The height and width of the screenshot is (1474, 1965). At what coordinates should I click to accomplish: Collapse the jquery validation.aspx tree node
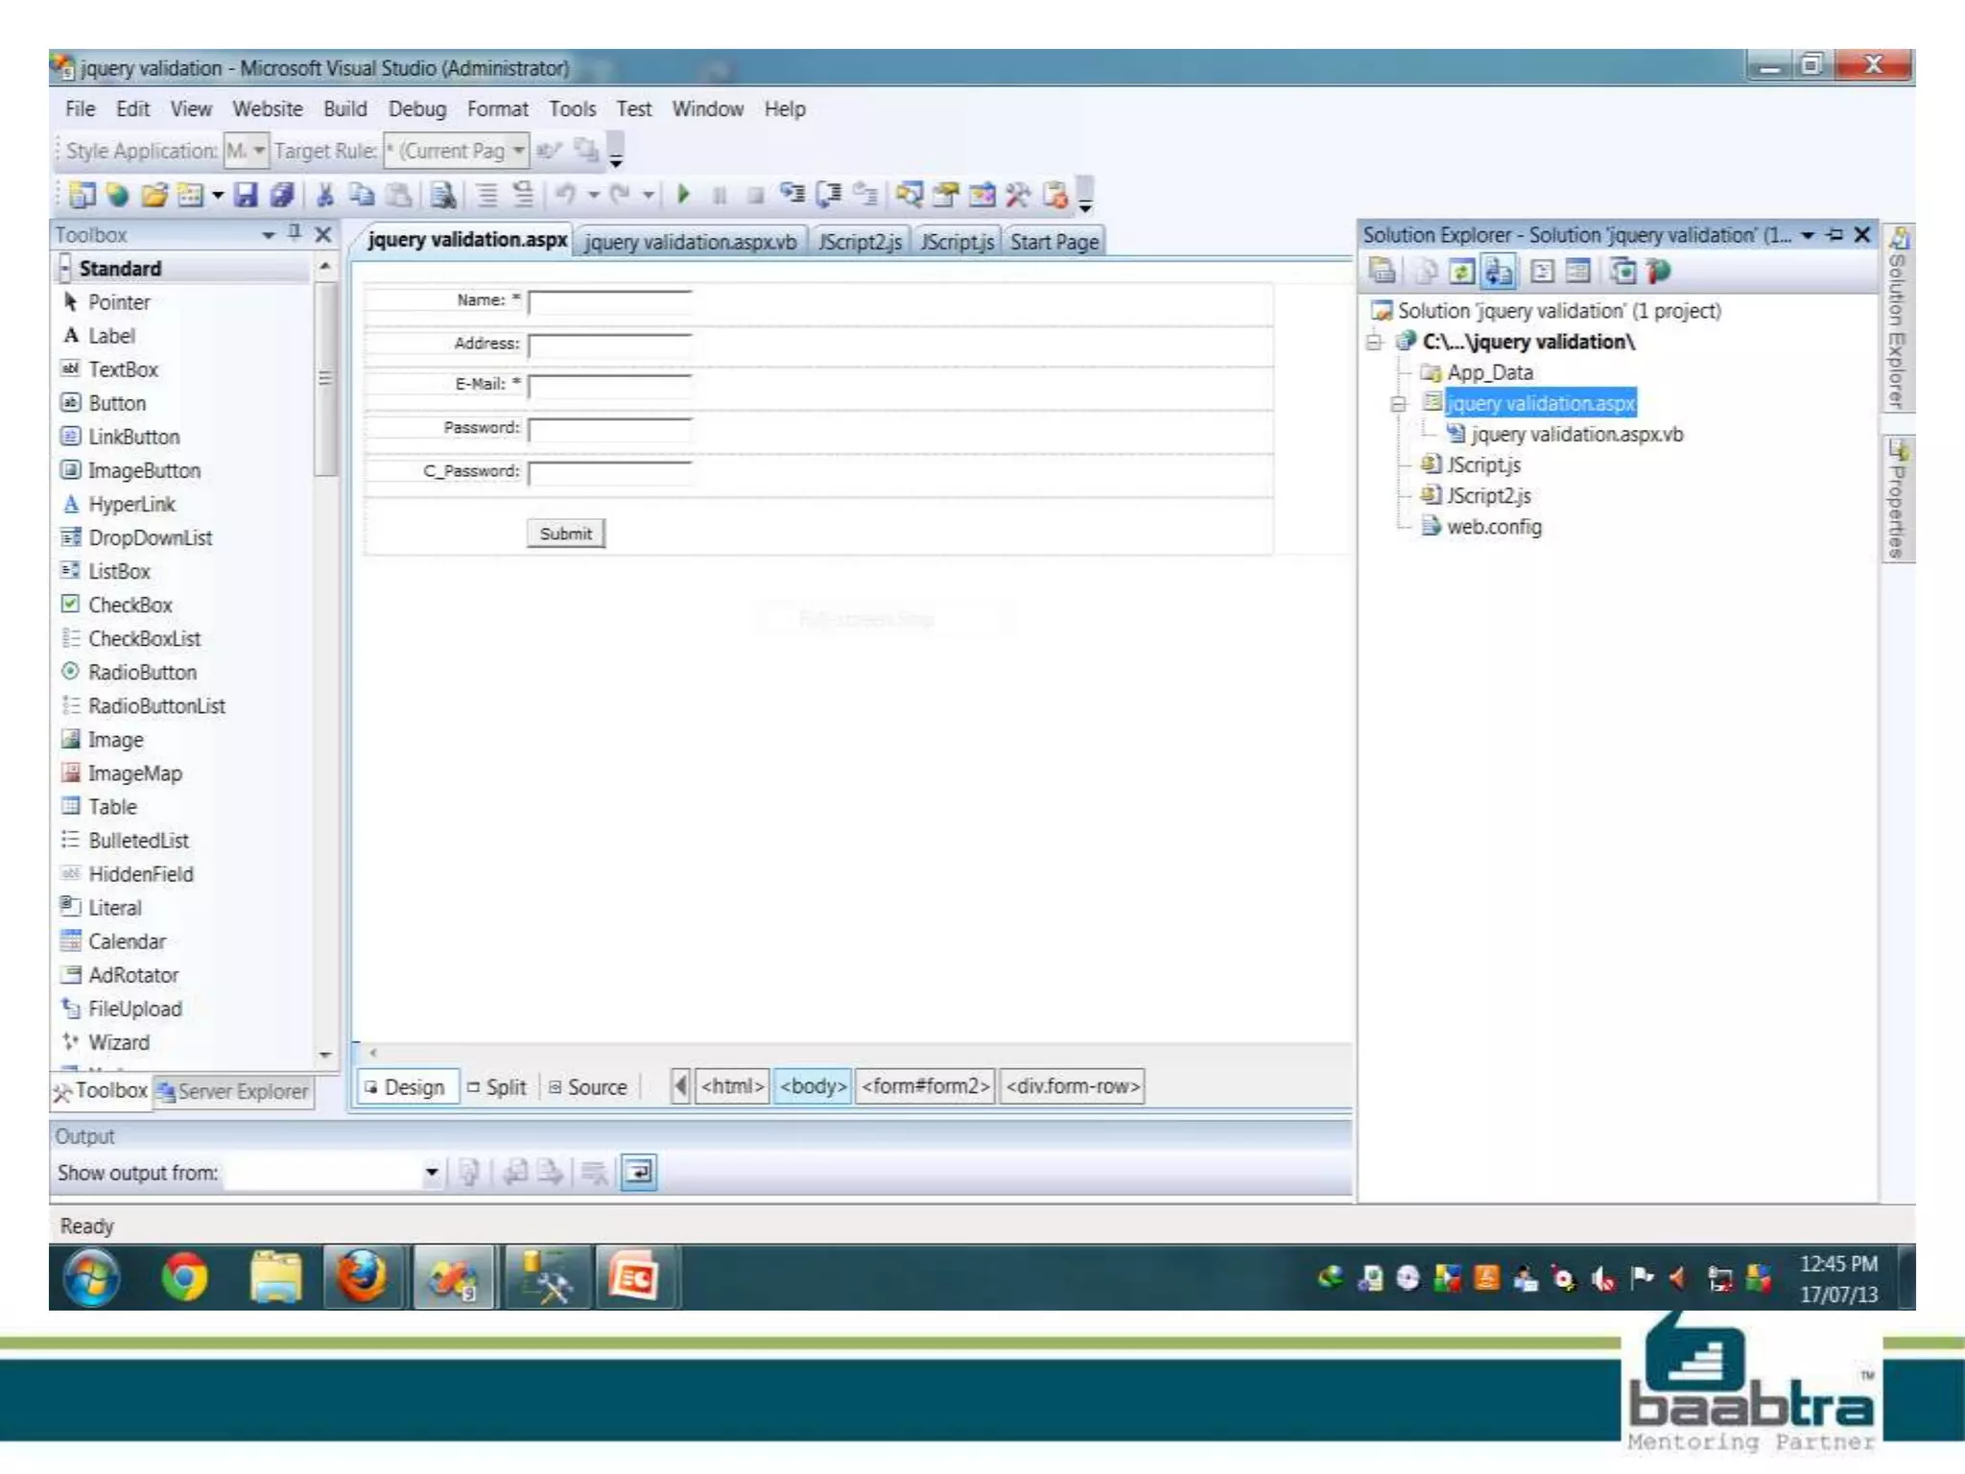(x=1398, y=404)
